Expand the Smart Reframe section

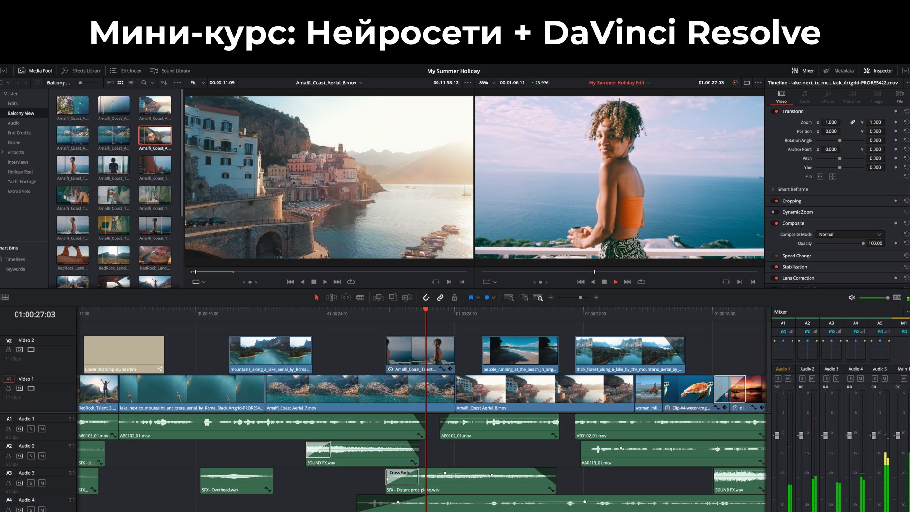(773, 189)
